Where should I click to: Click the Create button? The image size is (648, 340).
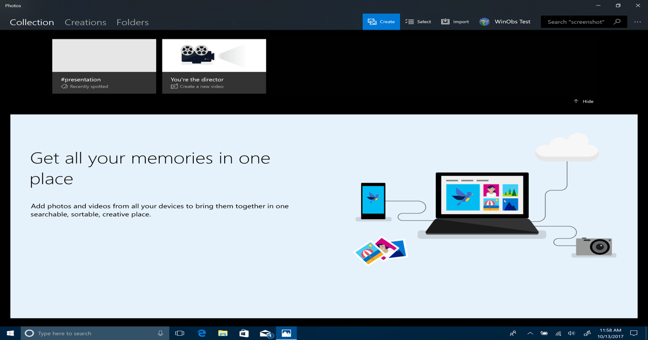pos(381,21)
